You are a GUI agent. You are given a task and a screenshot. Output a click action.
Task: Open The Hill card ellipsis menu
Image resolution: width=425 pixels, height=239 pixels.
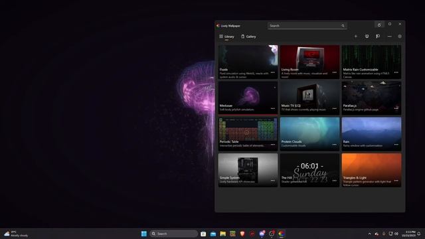(x=335, y=181)
